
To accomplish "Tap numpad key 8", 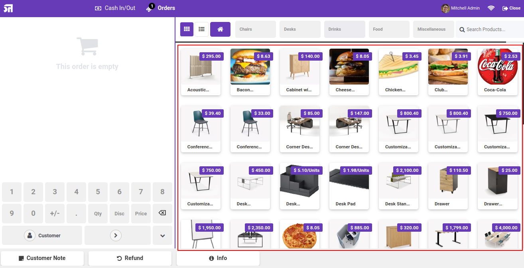I will pos(162,192).
